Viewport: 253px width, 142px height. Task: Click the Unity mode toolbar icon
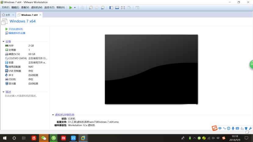coord(129,8)
